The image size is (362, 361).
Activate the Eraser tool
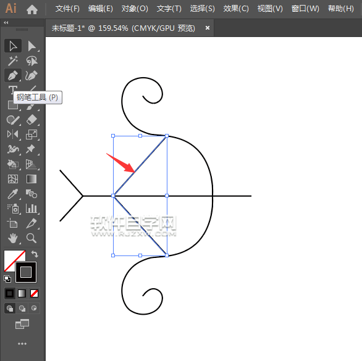coord(32,120)
